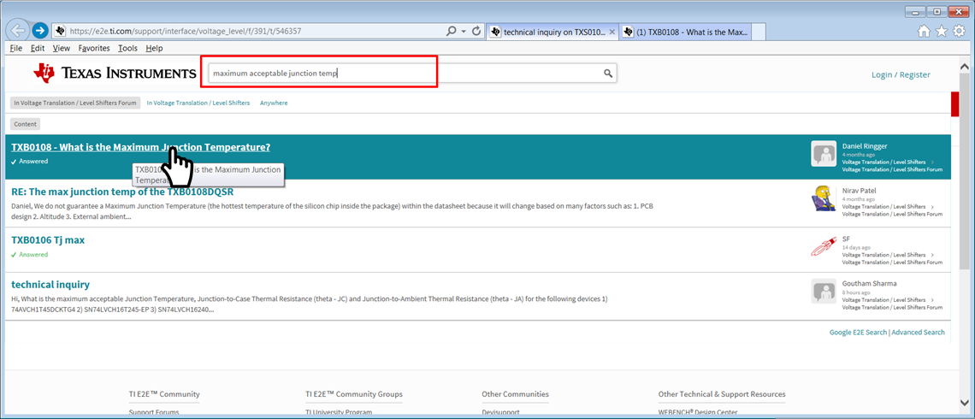The width and height of the screenshot is (975, 419).
Task: Click the 'Other Communities' footer heading
Action: [516, 394]
